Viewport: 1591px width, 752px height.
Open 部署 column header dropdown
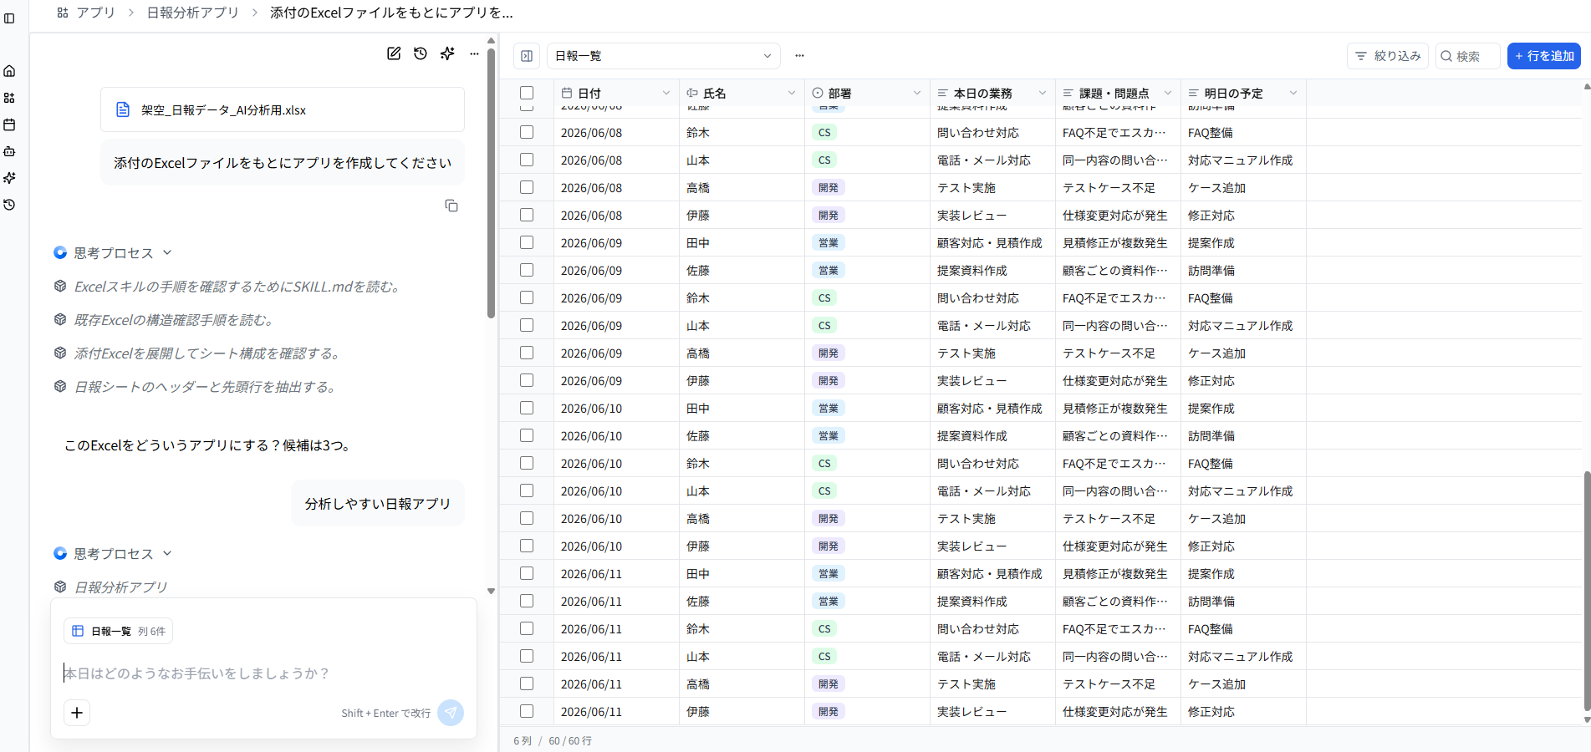[917, 93]
